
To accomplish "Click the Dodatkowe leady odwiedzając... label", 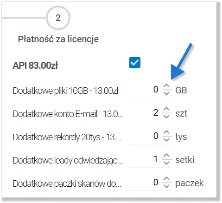I will [x=68, y=161].
